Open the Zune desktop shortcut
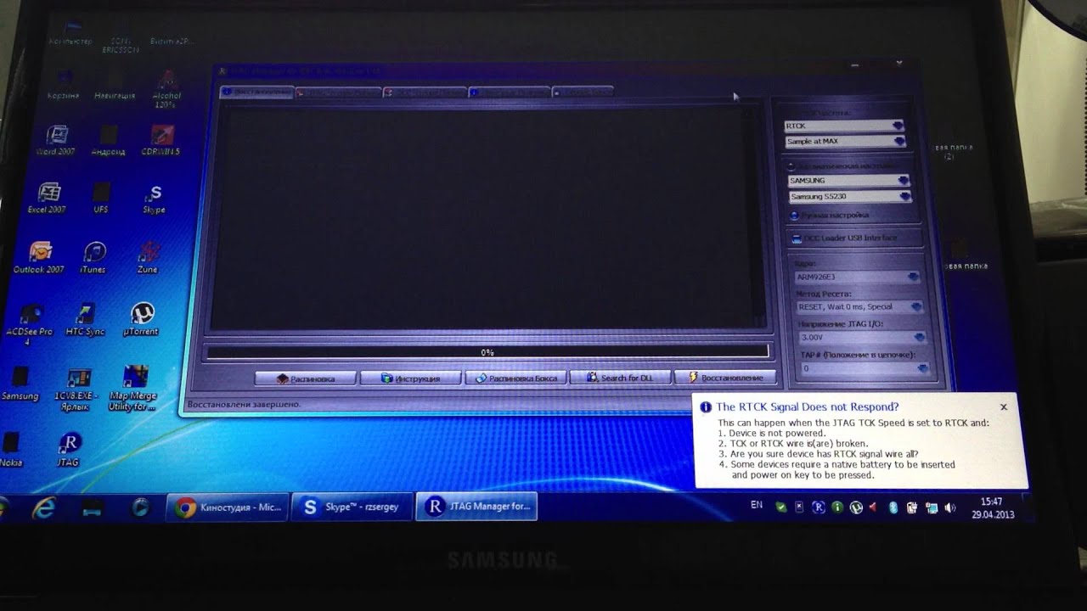Image resolution: width=1087 pixels, height=611 pixels. (x=149, y=258)
